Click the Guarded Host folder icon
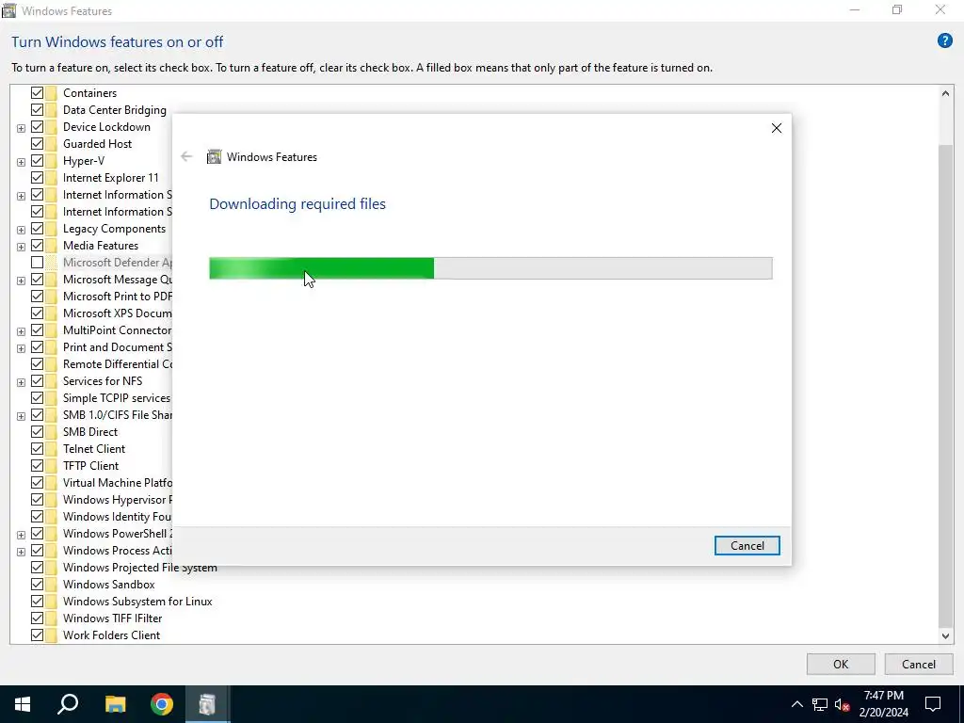Viewport: 964px width, 723px height. pyautogui.click(x=52, y=144)
